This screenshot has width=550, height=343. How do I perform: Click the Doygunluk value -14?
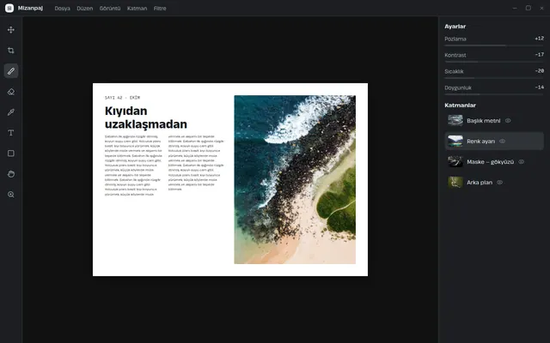click(x=539, y=87)
